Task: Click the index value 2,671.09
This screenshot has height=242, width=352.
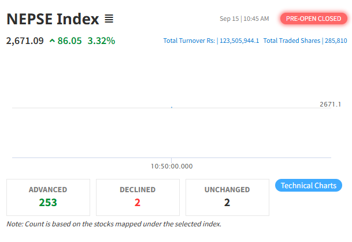Action: pyautogui.click(x=25, y=41)
